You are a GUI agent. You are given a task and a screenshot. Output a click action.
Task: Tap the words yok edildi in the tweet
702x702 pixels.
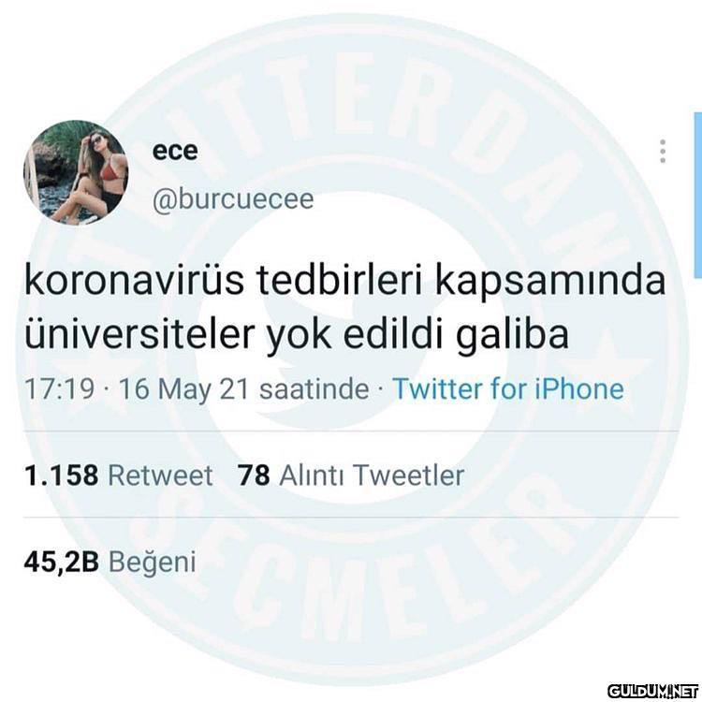pos(356,336)
